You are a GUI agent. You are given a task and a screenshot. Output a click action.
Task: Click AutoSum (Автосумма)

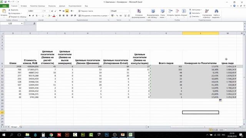(196, 10)
